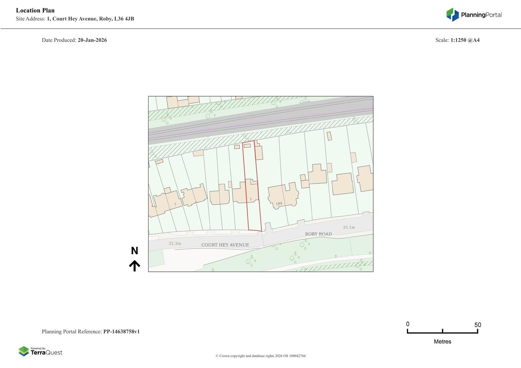The image size is (521, 368).
Task: Click the 35.1m spot height label
Action: click(349, 227)
